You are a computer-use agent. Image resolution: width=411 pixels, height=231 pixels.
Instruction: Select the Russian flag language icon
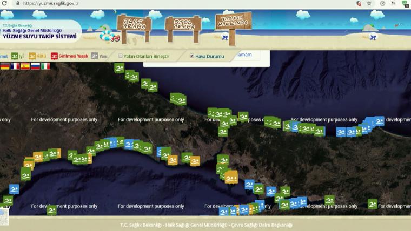coord(36,66)
